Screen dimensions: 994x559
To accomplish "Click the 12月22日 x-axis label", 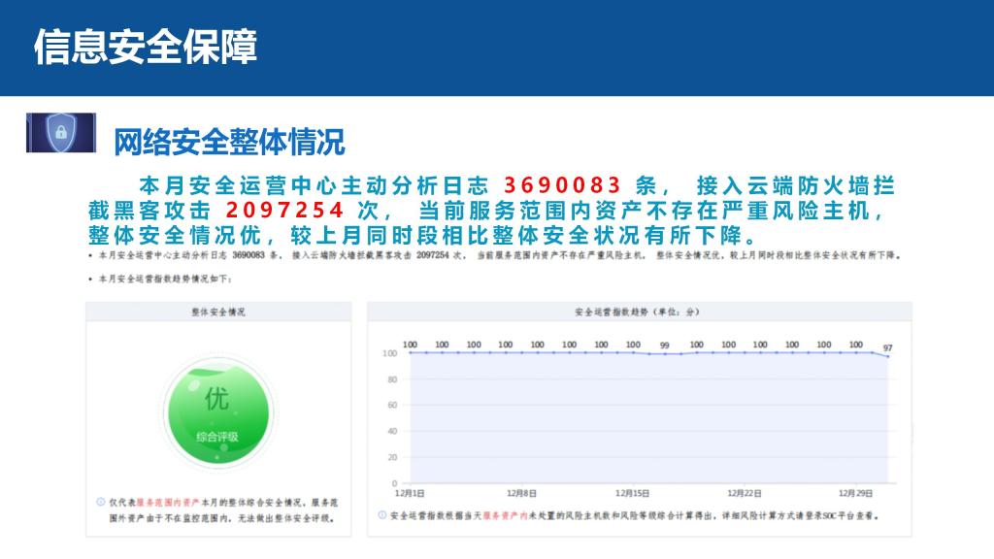I will pos(745,493).
